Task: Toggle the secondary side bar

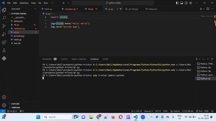Action: click(186, 3)
